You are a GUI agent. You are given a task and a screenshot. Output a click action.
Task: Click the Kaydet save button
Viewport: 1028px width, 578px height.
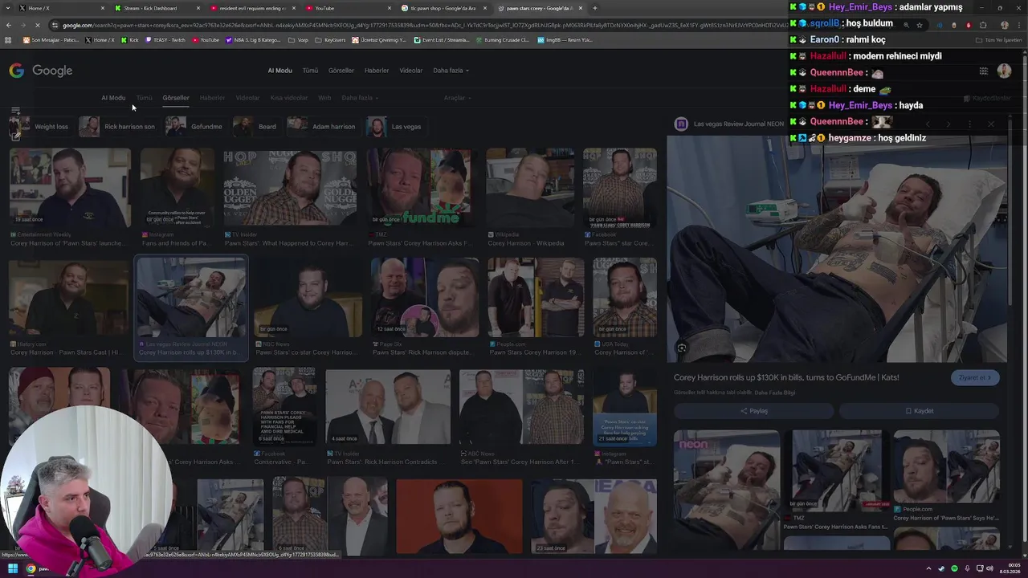coord(920,411)
